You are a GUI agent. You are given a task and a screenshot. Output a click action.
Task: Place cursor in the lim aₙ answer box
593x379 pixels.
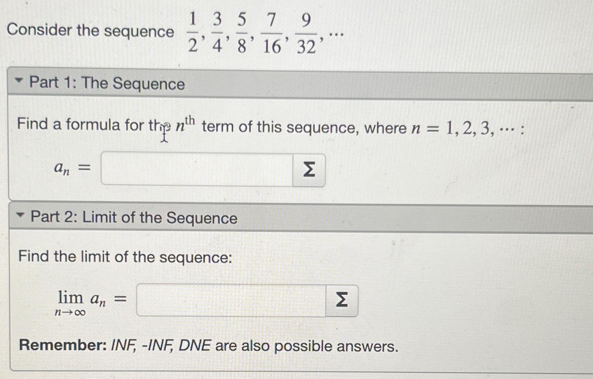click(231, 300)
